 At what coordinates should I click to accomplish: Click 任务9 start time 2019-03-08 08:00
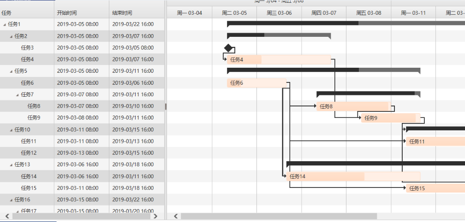[77, 118]
